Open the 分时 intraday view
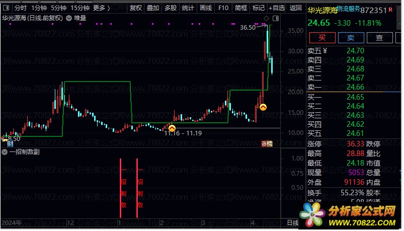The width and height of the screenshot is (404, 231). tap(21, 8)
